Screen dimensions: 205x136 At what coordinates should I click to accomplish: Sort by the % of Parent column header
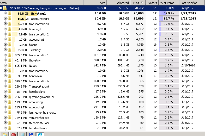click(x=169, y=3)
